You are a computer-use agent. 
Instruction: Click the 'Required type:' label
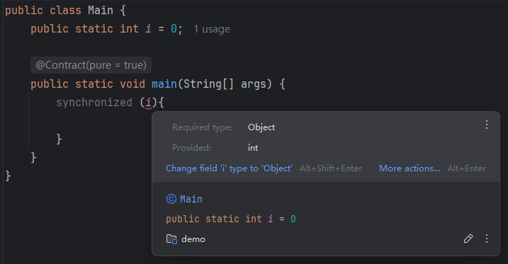(202, 127)
